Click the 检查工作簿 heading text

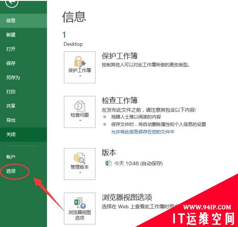[119, 100]
